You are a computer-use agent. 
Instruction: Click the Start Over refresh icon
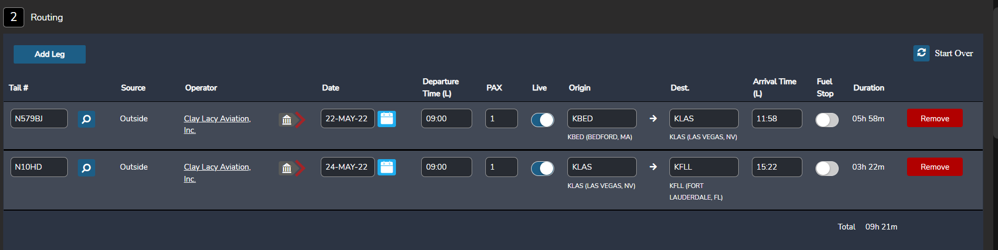pyautogui.click(x=921, y=53)
